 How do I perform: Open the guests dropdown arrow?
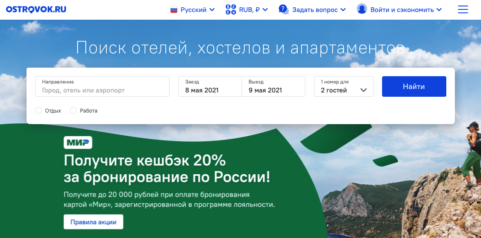[x=364, y=90]
